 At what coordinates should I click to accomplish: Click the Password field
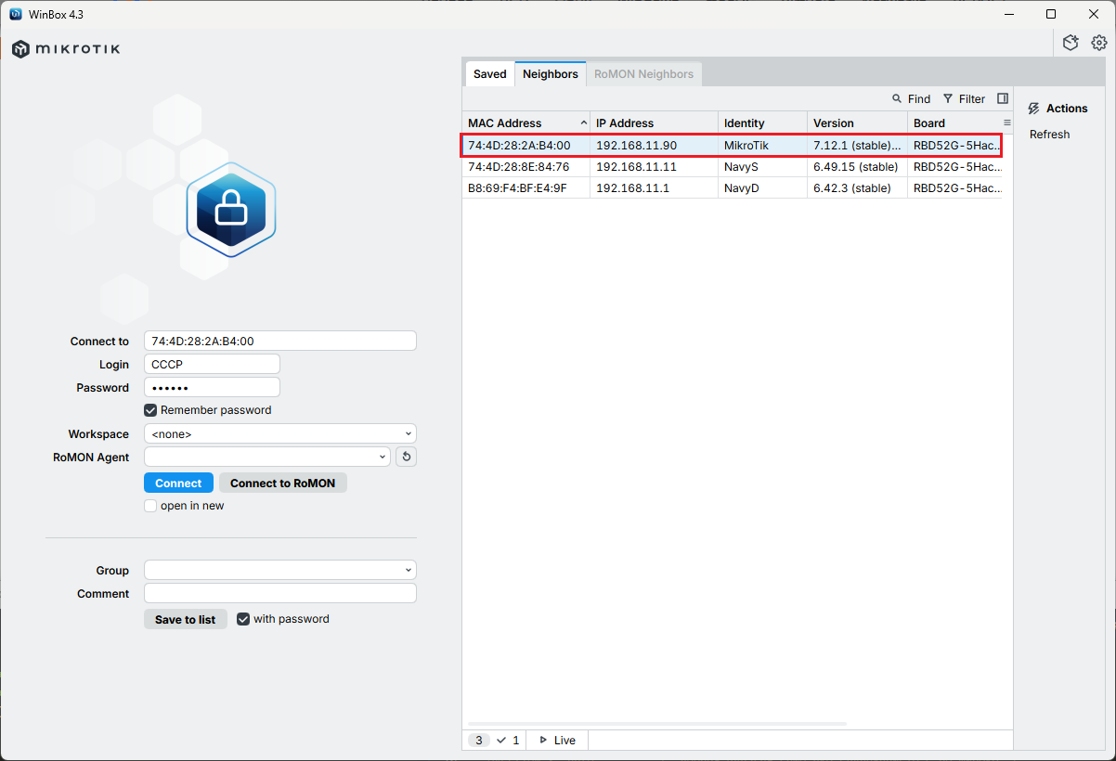coord(212,387)
